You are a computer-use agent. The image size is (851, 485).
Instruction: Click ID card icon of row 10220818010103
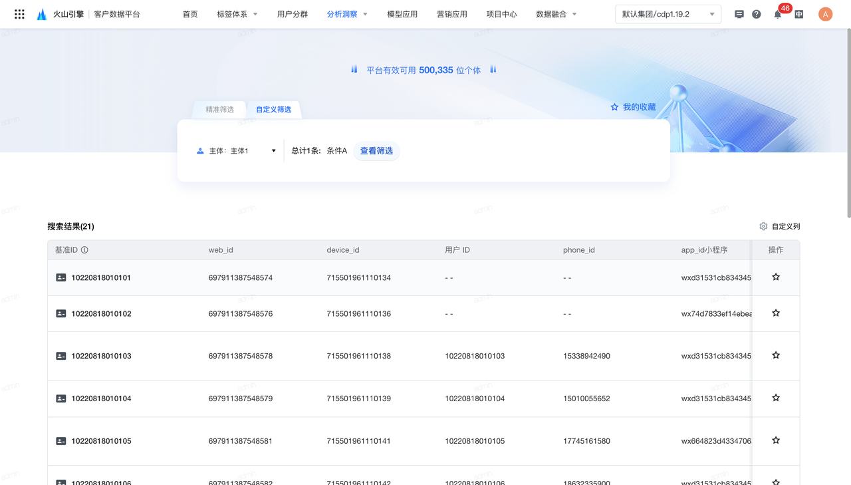61,356
